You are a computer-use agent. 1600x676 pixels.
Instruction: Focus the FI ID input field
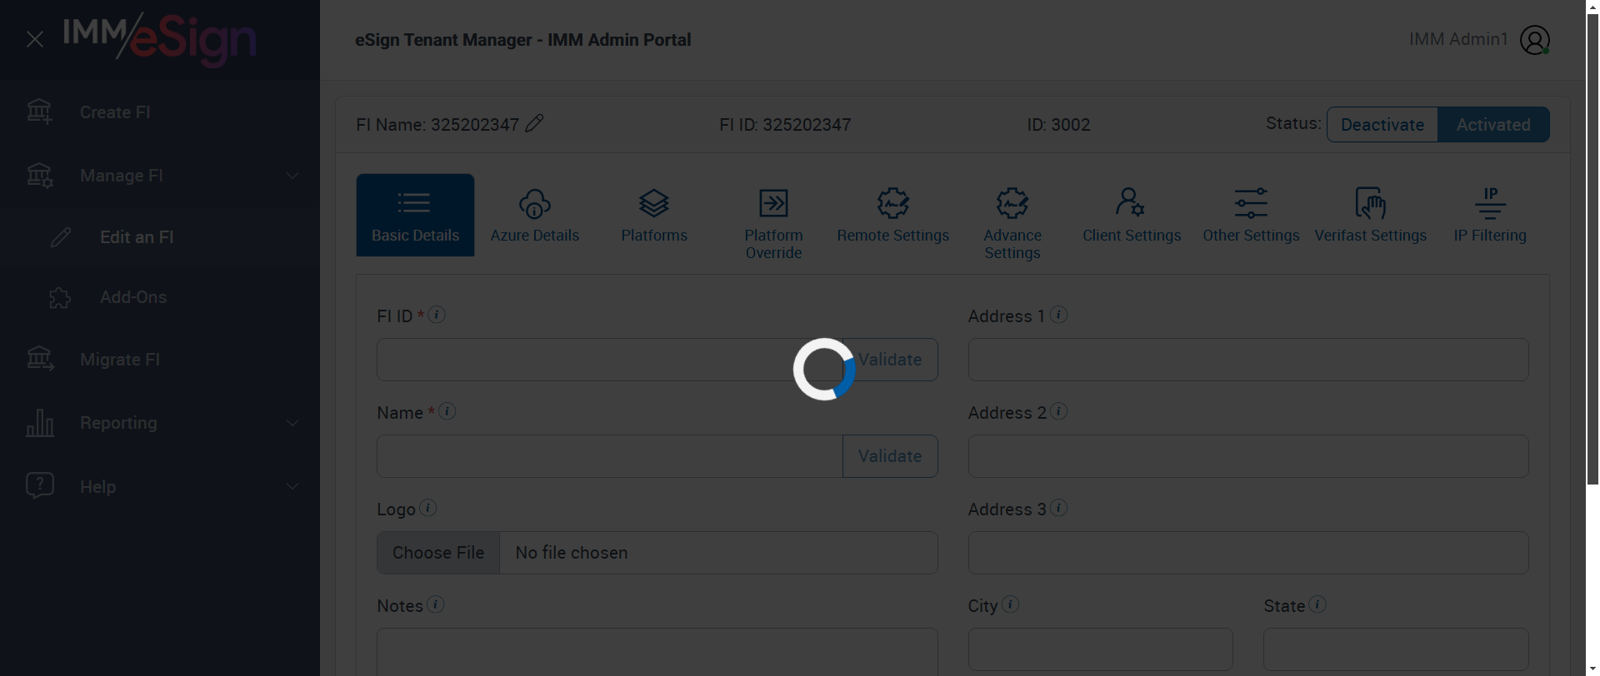coord(610,360)
